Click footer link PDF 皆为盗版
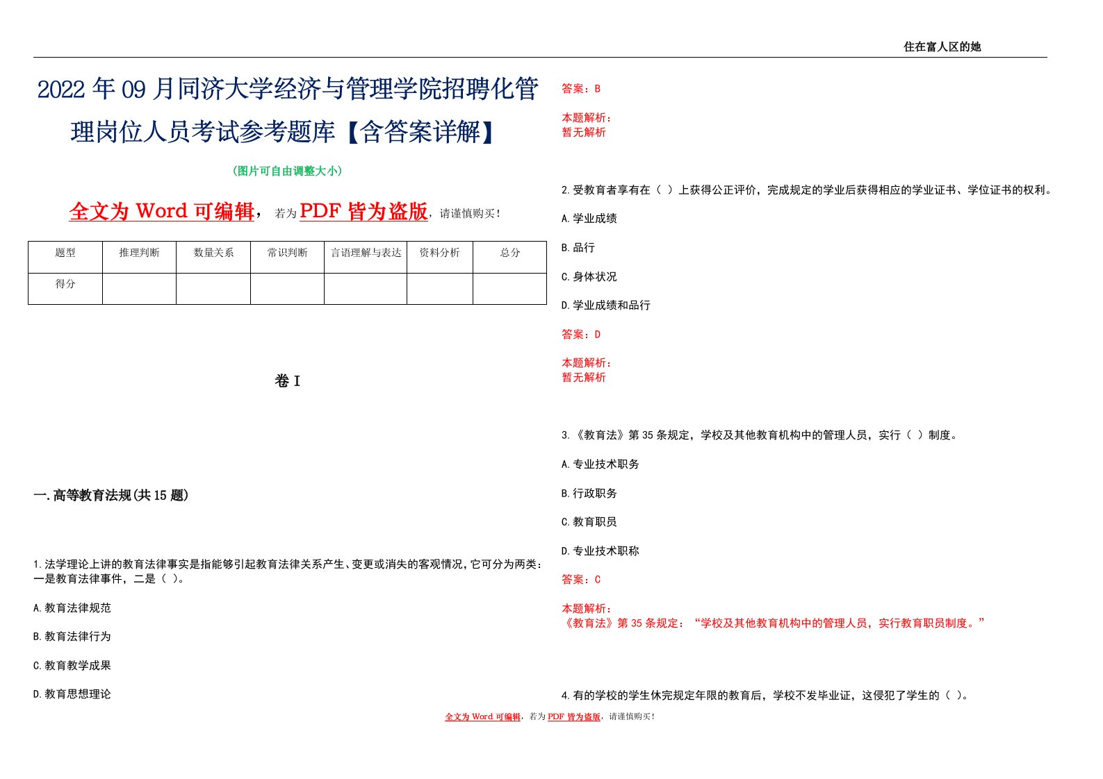This screenshot has height=779, width=1103. click(x=573, y=717)
